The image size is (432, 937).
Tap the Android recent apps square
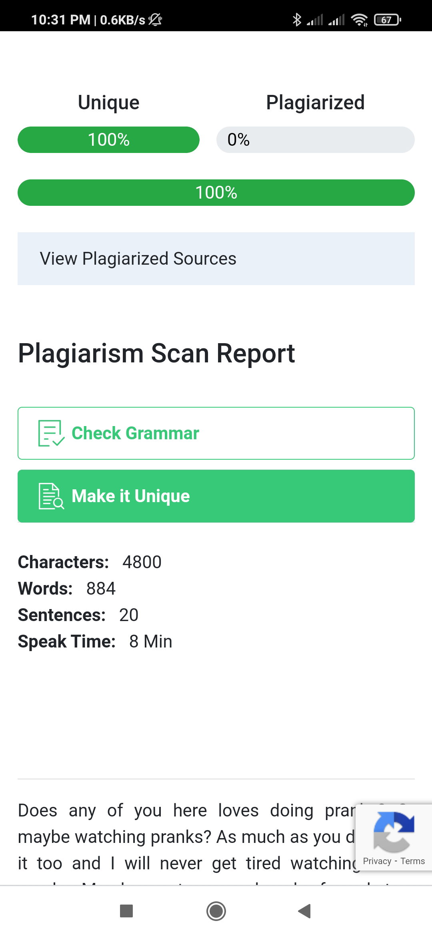[x=126, y=911]
